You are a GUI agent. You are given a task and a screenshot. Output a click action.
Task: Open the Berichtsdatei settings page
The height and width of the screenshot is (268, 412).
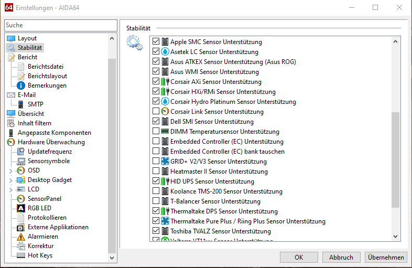[46, 67]
